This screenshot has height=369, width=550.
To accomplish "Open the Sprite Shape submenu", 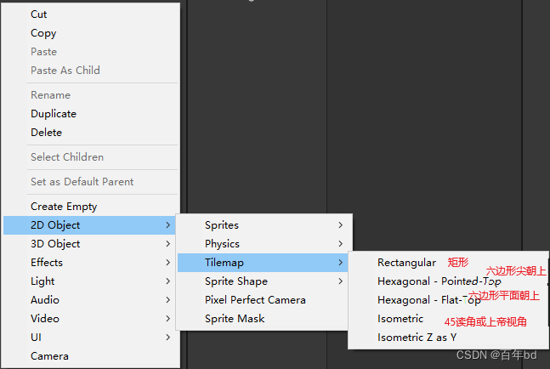I will pyautogui.click(x=236, y=281).
